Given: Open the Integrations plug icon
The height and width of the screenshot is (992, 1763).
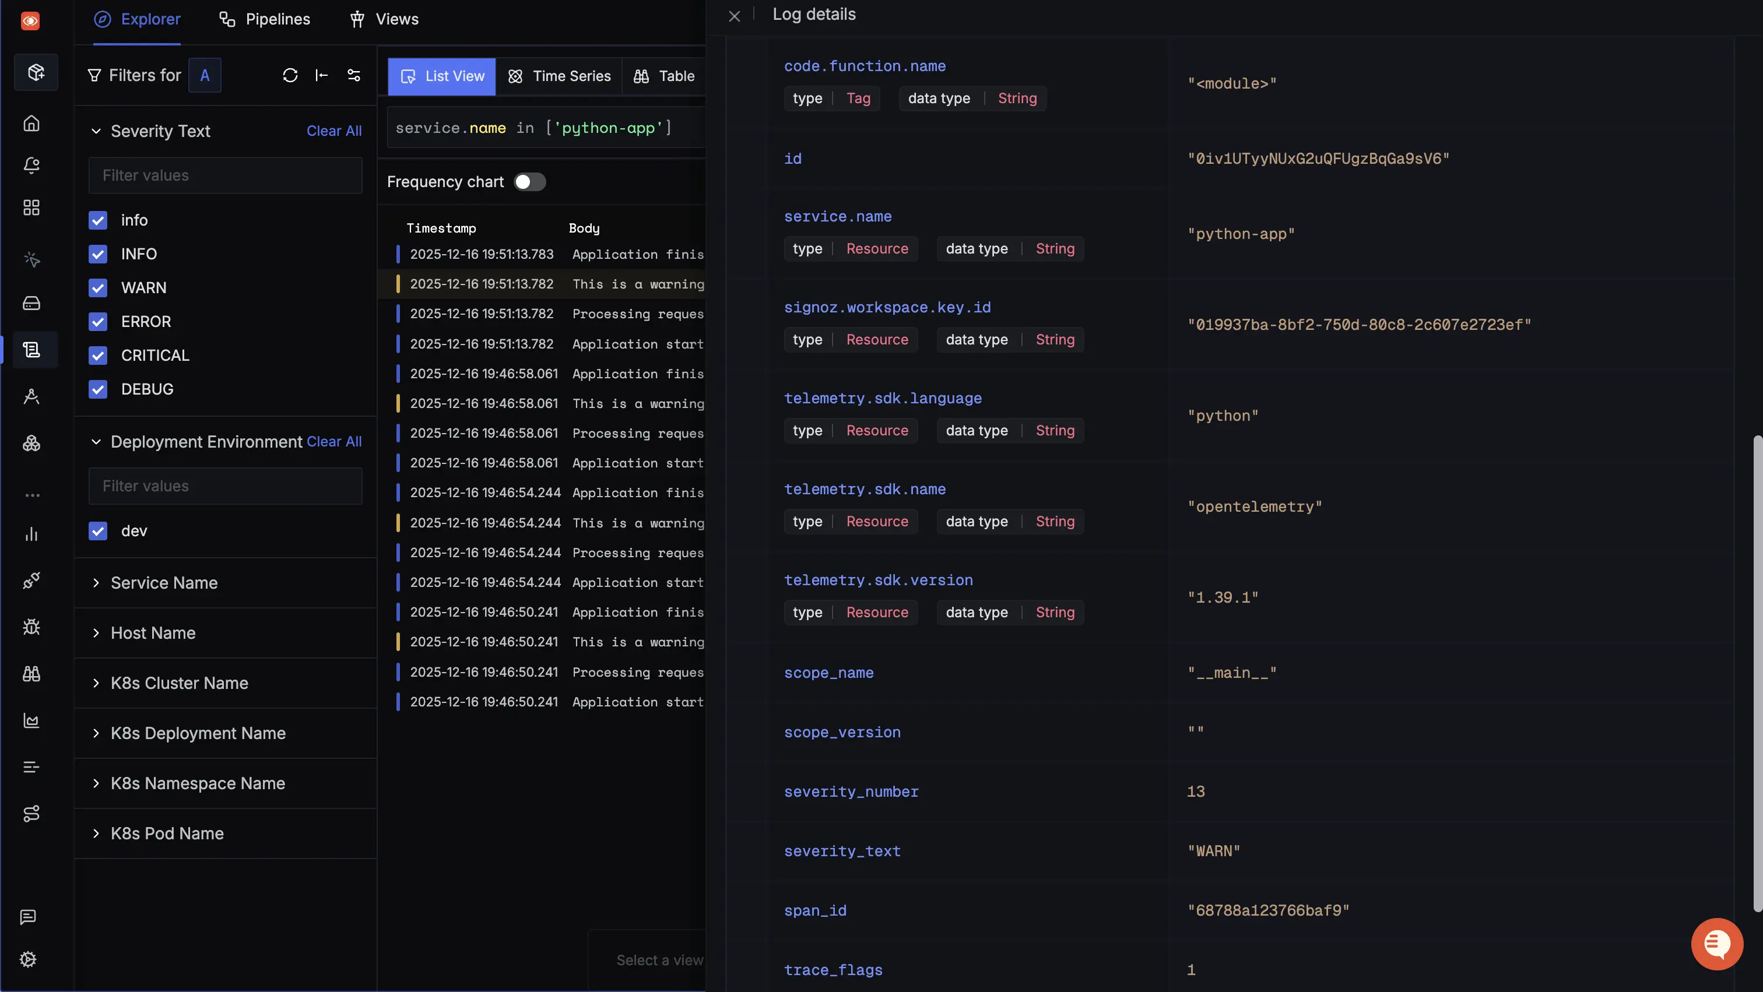Looking at the screenshot, I should (31, 581).
